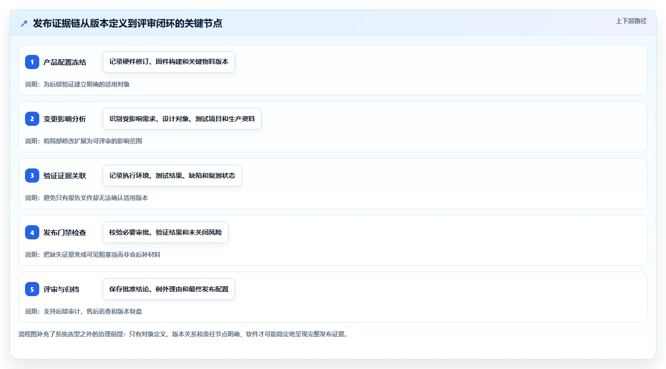666x369 pixels.
Task: Select step number 5 badge
Action: 32,289
